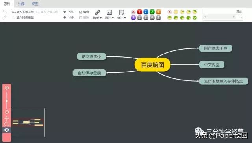Switch to the 思路 tab
252x143 pixels.
[x=7, y=4]
